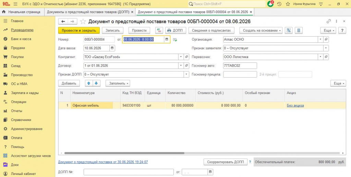Screen dimensions: 351x177
Task: Click the Провести button
Action: [x=139, y=30]
